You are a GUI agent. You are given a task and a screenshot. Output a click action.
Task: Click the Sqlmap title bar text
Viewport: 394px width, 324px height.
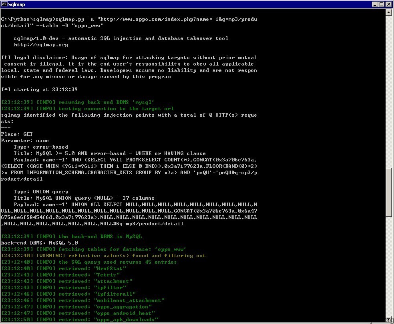(16, 4)
